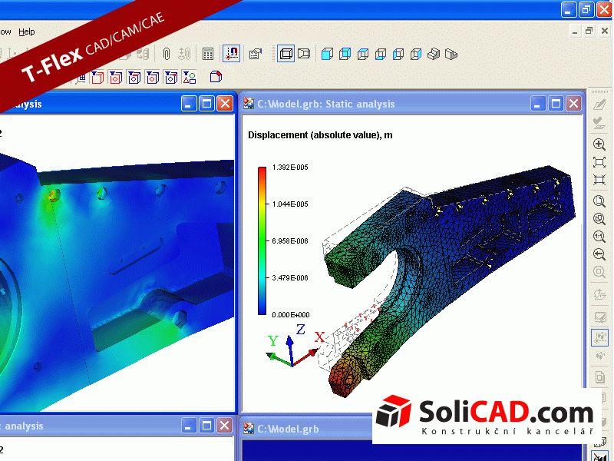
Task: Click the color legend gradient bar
Action: pyautogui.click(x=262, y=240)
